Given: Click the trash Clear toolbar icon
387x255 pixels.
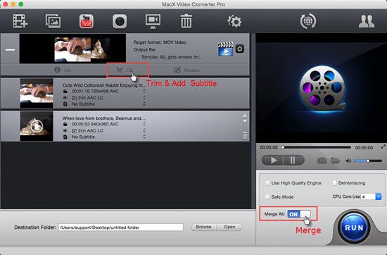Looking at the screenshot, I should (186, 21).
